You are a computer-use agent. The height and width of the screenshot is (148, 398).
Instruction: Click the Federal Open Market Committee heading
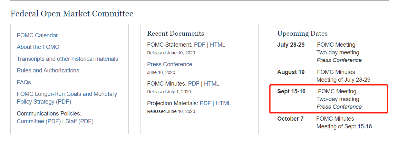tap(72, 14)
